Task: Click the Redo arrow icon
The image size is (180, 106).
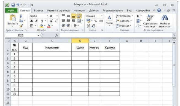Action: pyautogui.click(x=25, y=5)
